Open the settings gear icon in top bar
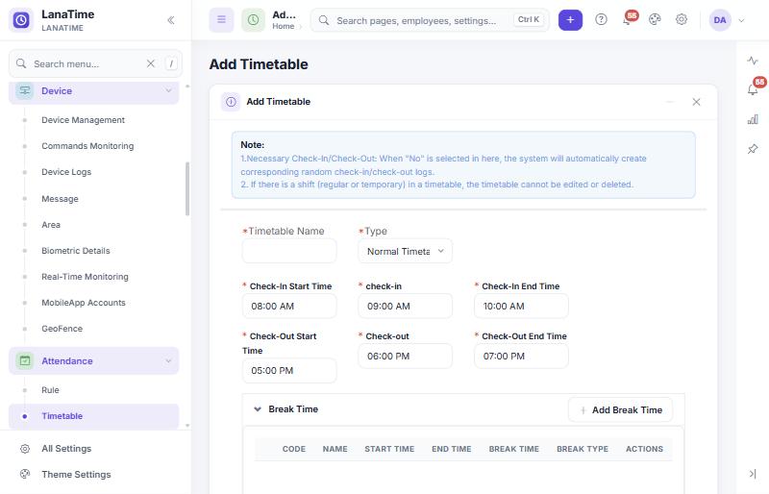Image resolution: width=769 pixels, height=494 pixels. point(682,19)
